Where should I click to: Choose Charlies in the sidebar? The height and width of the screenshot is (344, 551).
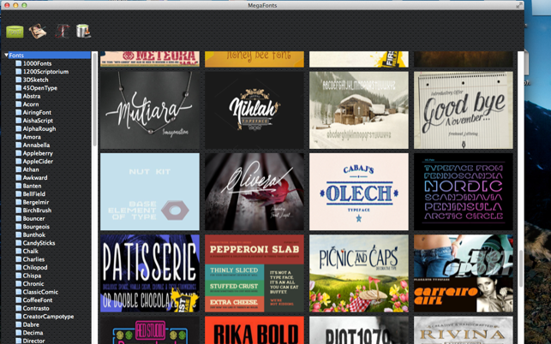coord(33,259)
